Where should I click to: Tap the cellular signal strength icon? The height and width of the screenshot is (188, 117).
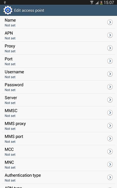point(97,3)
